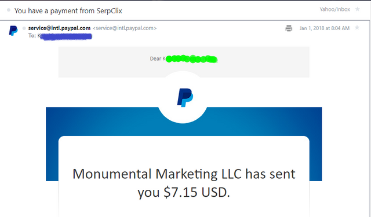The image size is (371, 217).
Task: Star the conversation beside Yahoo/Inbox
Action: 357,9
